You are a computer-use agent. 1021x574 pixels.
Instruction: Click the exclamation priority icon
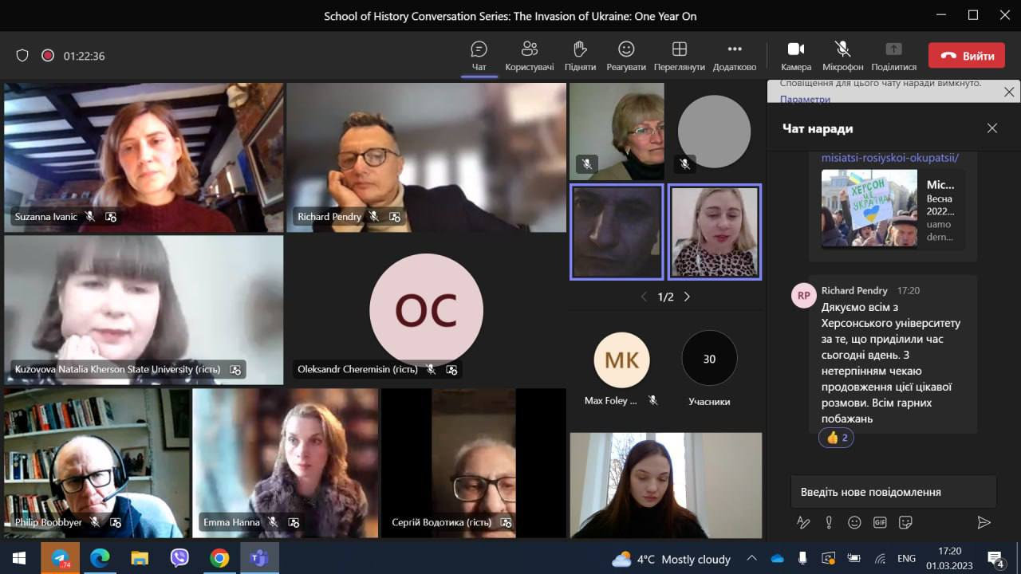(829, 522)
